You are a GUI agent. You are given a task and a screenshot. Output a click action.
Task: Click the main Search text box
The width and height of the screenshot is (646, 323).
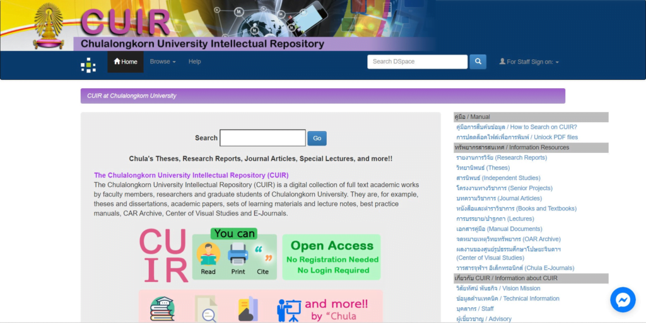[263, 138]
